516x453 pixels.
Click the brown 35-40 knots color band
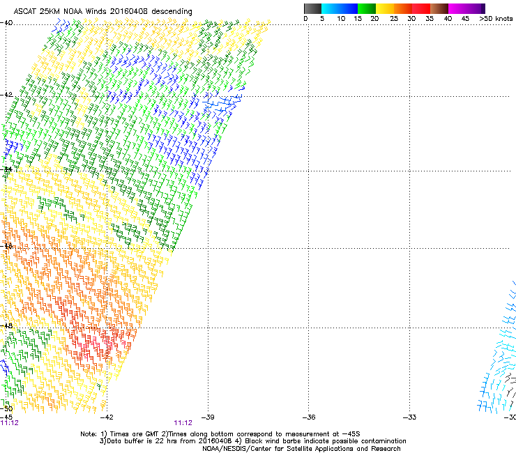439,9
